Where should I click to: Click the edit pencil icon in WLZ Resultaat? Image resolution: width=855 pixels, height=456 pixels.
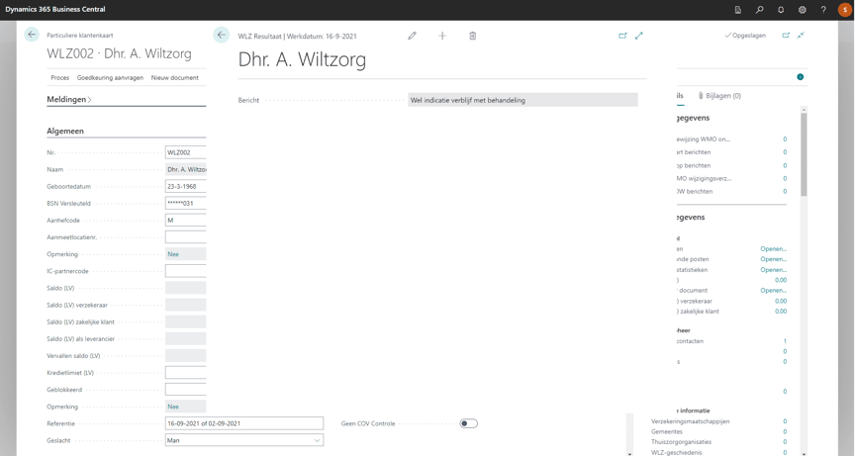click(x=413, y=36)
